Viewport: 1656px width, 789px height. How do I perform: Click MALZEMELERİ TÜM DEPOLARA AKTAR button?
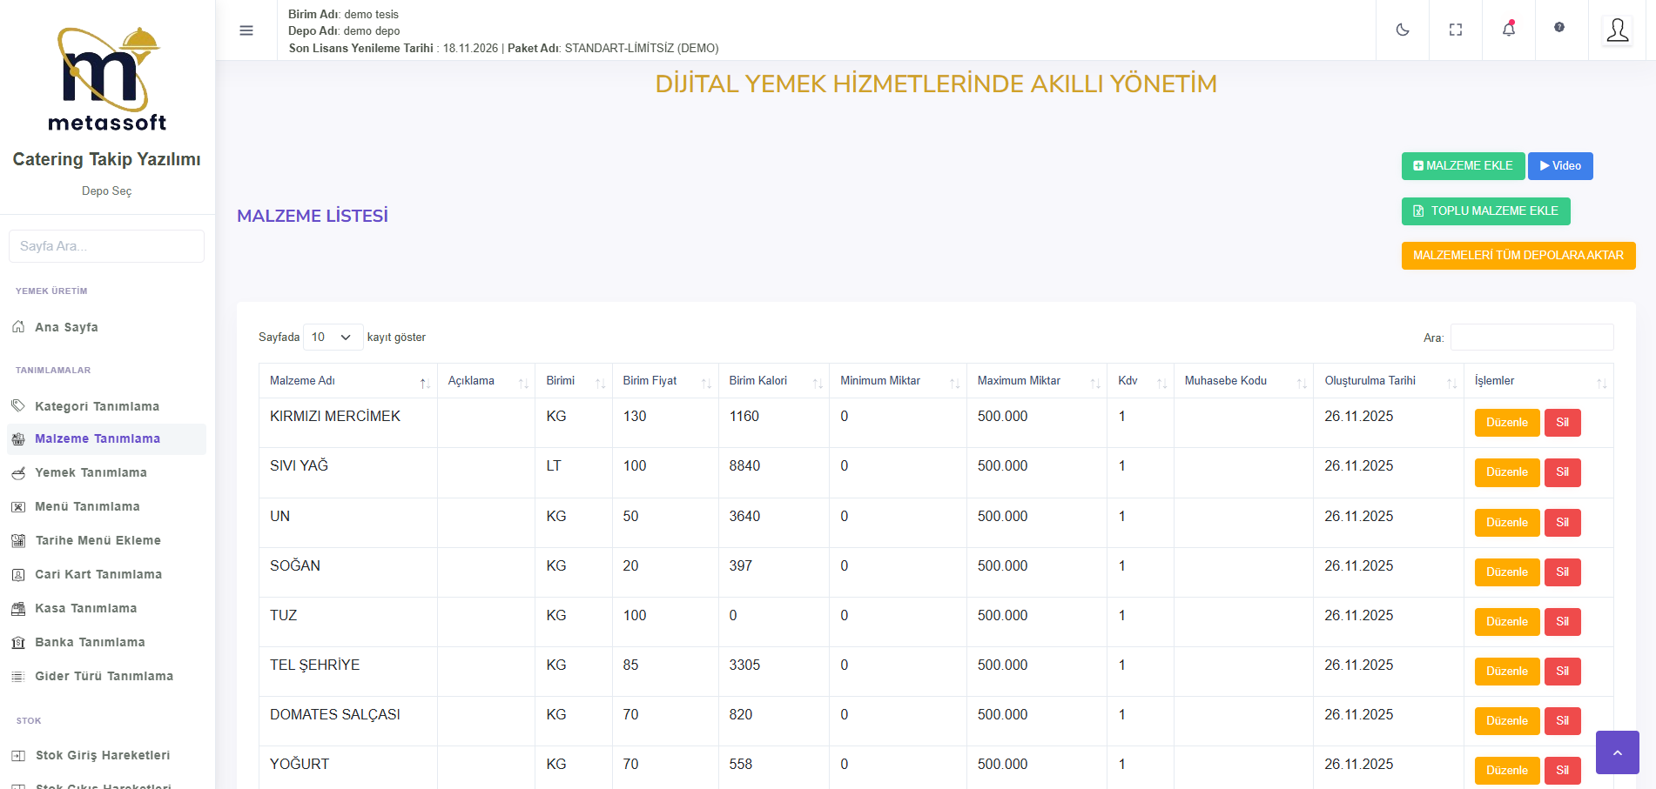coord(1518,256)
